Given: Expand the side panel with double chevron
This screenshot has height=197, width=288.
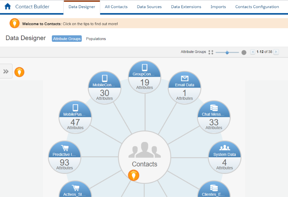Looking at the screenshot, I should [x=6, y=71].
